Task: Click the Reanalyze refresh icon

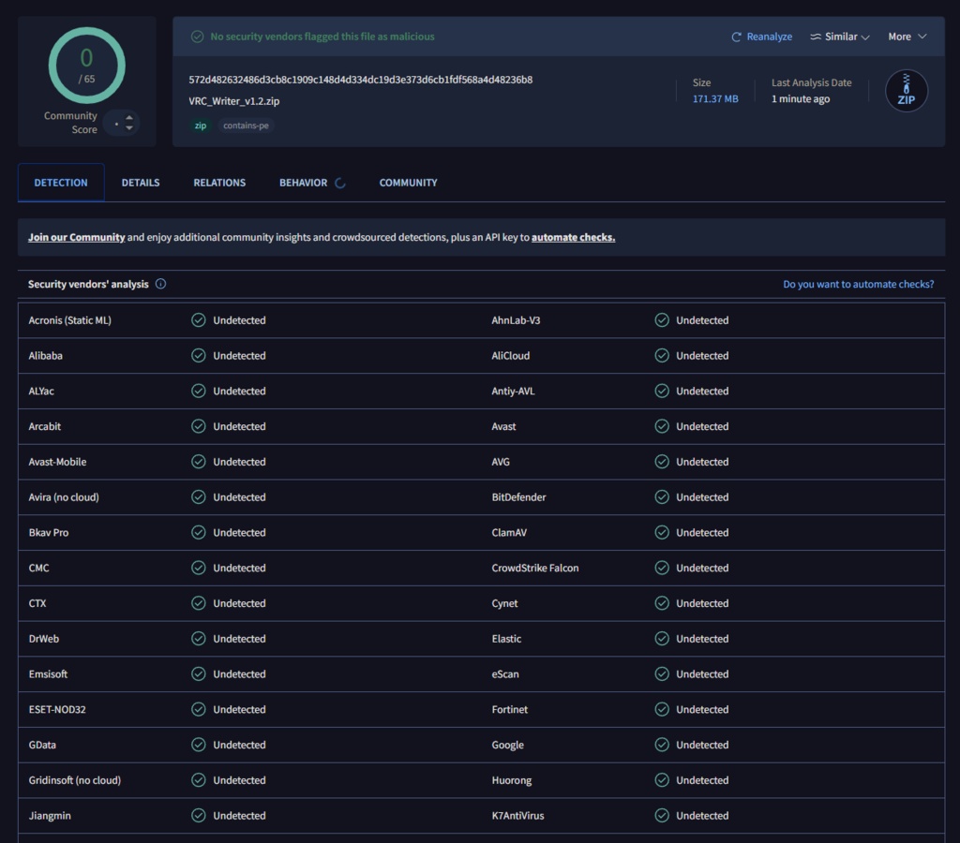Action: (736, 37)
